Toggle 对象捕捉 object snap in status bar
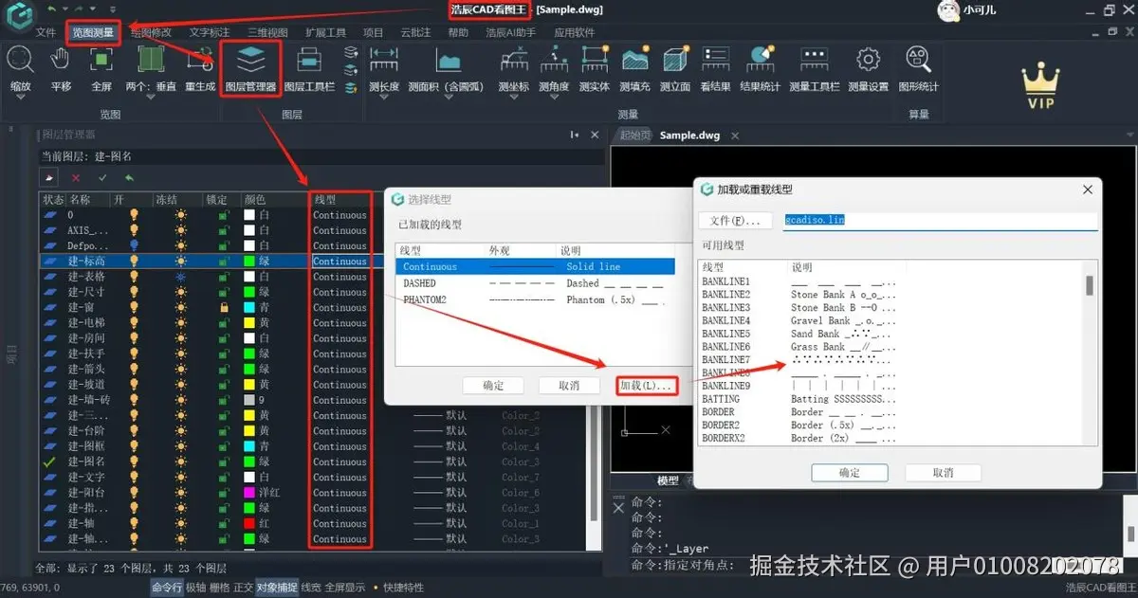 click(x=277, y=588)
